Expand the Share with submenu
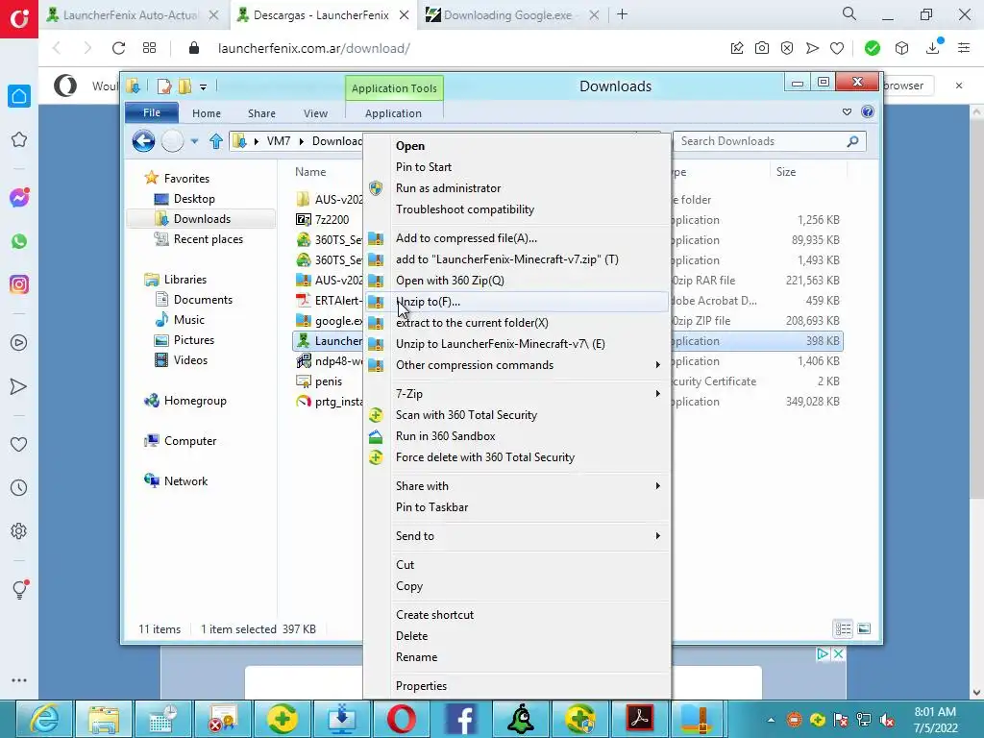This screenshot has width=984, height=738. (516, 486)
